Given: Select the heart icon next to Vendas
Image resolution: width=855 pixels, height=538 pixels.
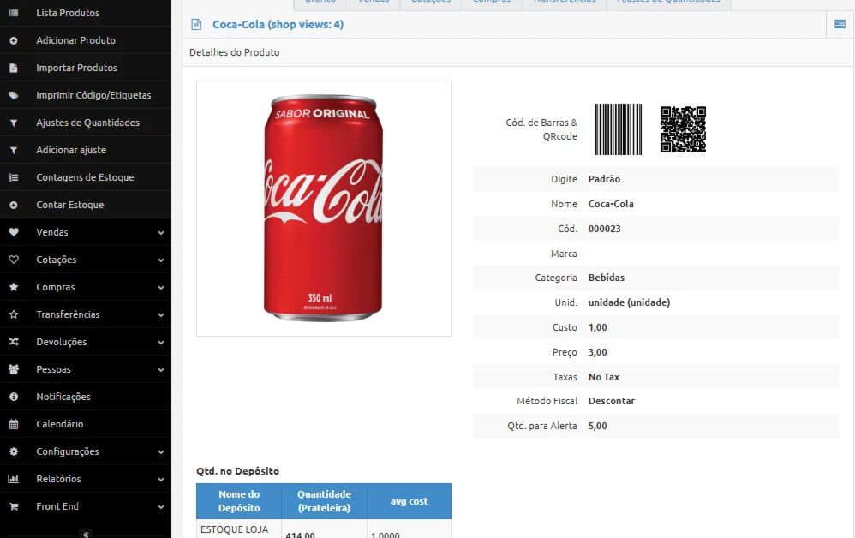Looking at the screenshot, I should [x=14, y=232].
